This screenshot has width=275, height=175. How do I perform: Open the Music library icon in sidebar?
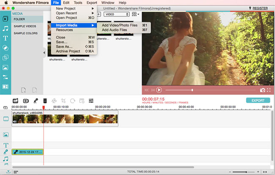[5, 28]
